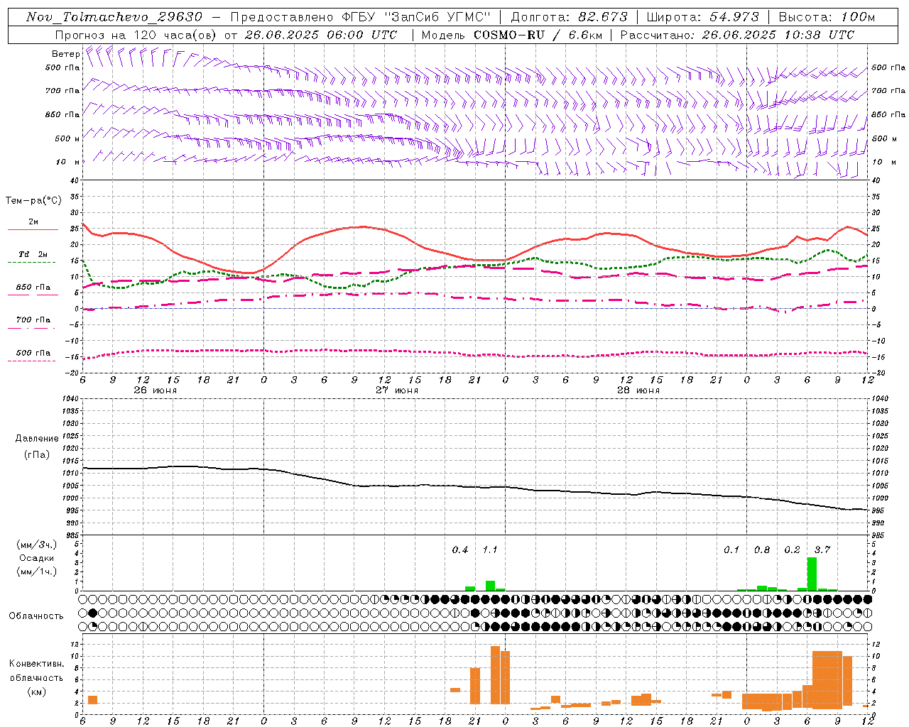Click the '(мм/3ч.)' units label
Image resolution: width=909 pixels, height=727 pixels.
pyautogui.click(x=36, y=545)
